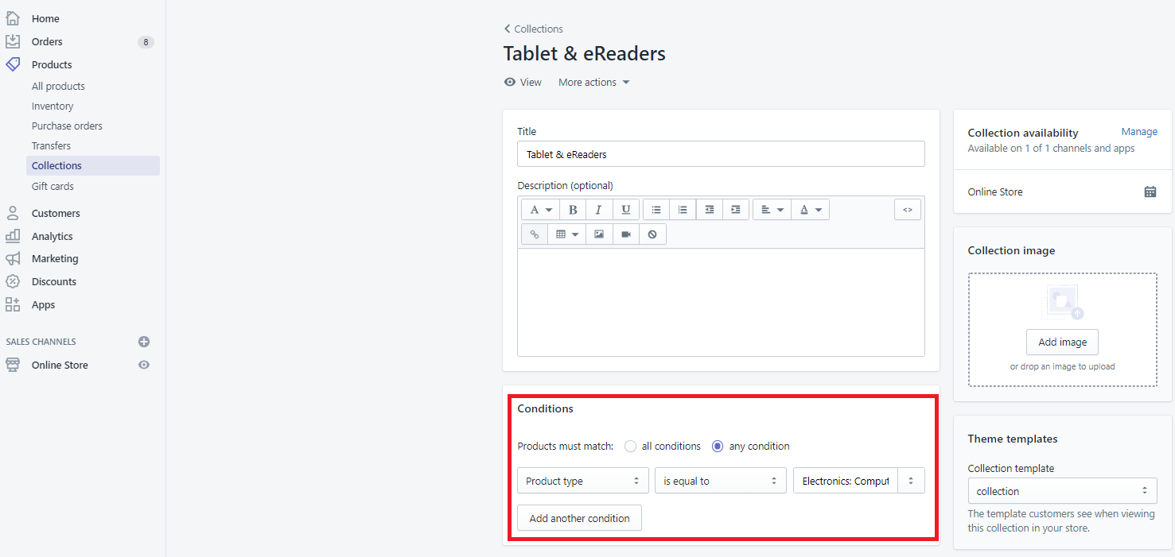Screen dimensions: 1175x557
Task: Open the text formatting dropdown
Action: (540, 210)
